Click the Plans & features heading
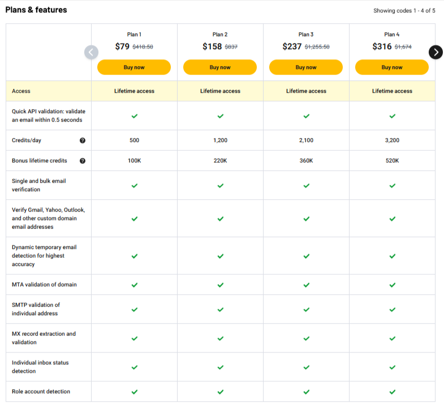Viewport: 444px width, 408px height. pyautogui.click(x=36, y=10)
